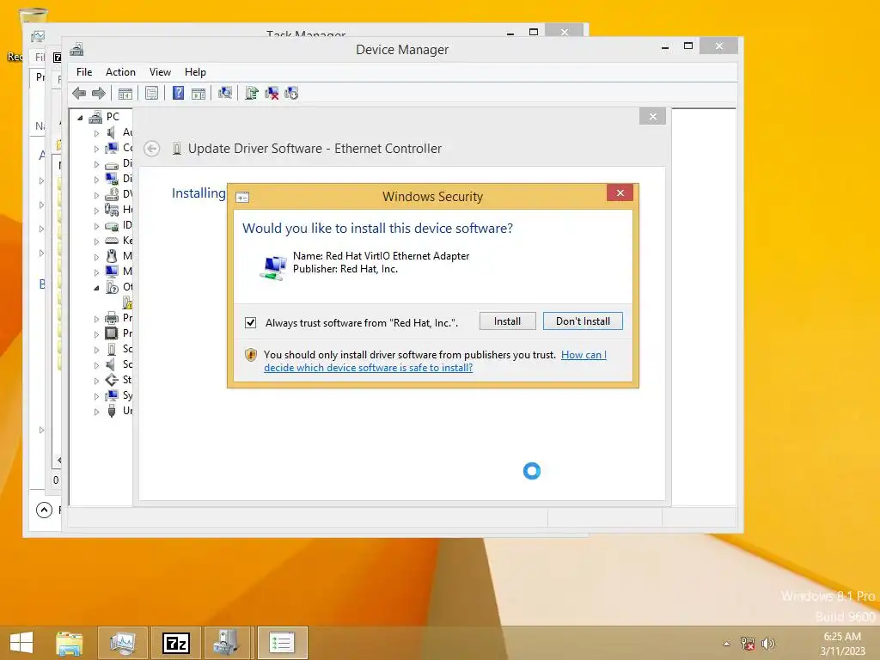
Task: Close the Update Driver Software wizard
Action: [x=653, y=117]
